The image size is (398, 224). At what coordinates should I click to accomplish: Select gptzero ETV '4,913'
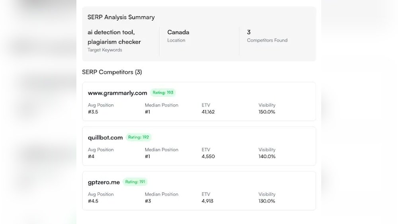click(208, 201)
